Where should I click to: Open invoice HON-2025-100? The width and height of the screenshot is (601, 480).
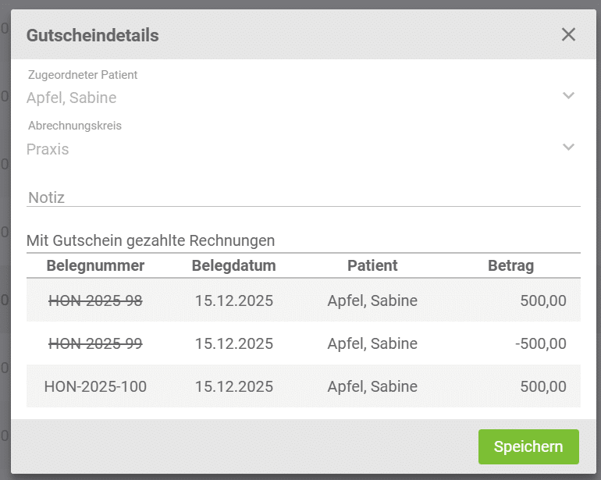pos(95,386)
